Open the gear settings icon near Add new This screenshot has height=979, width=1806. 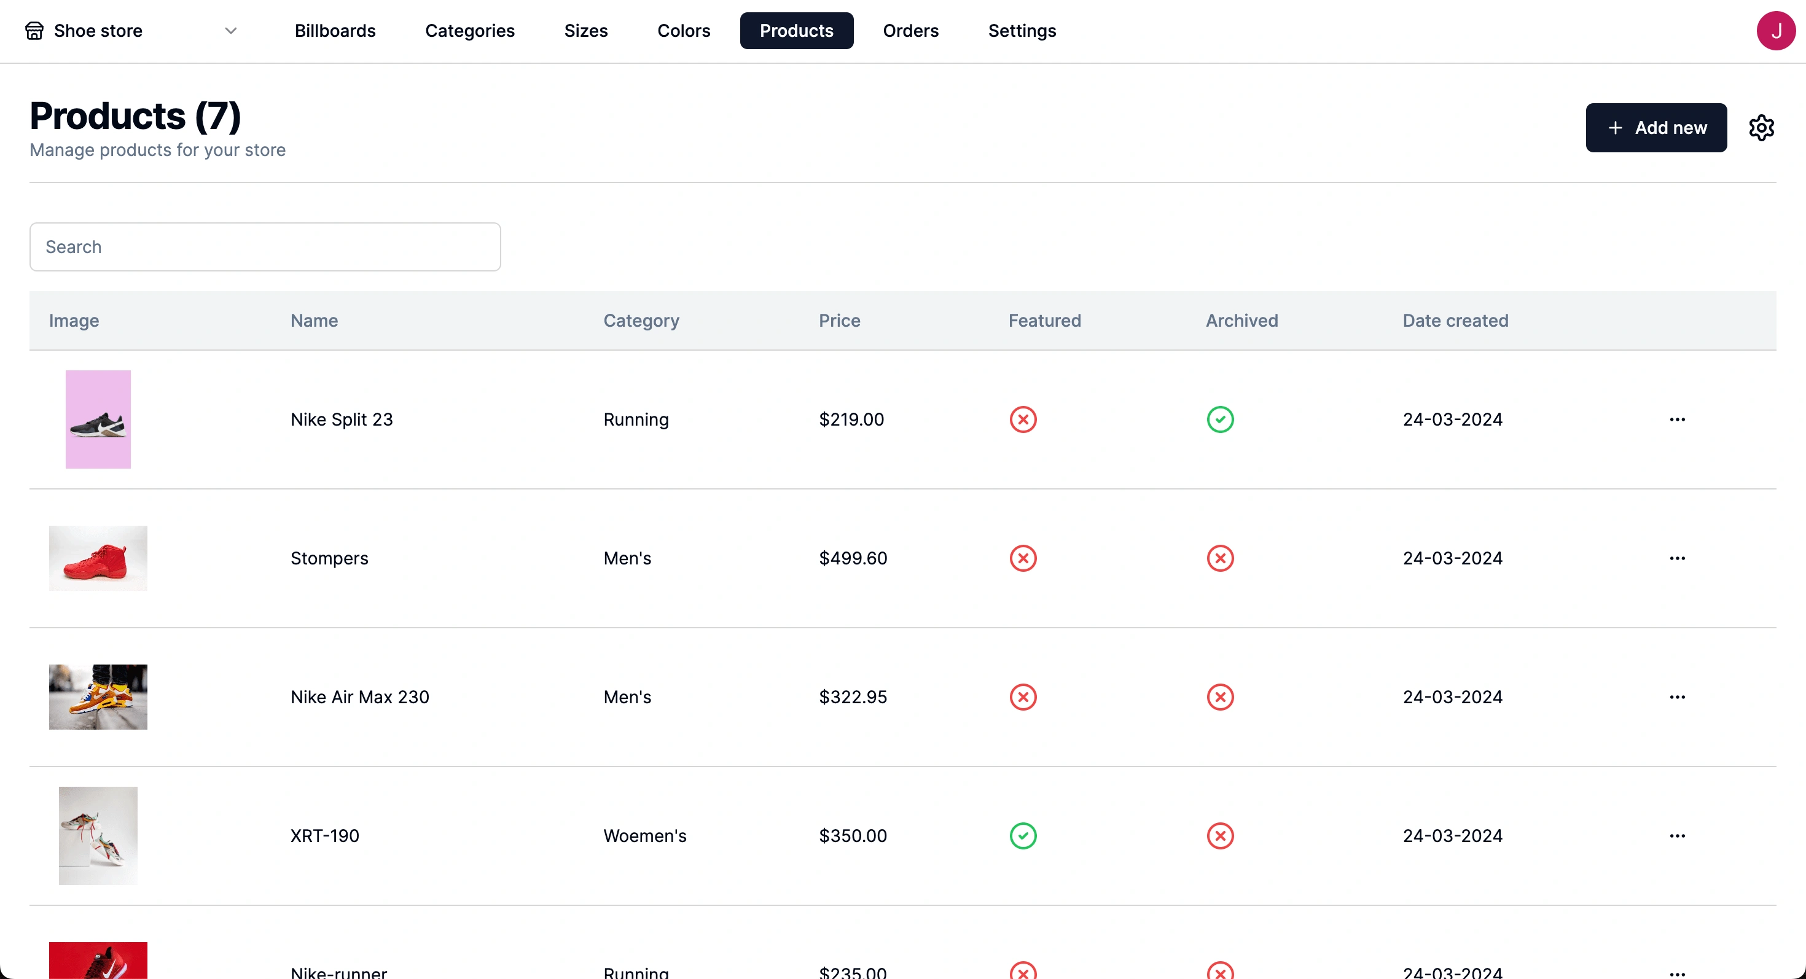coord(1761,128)
